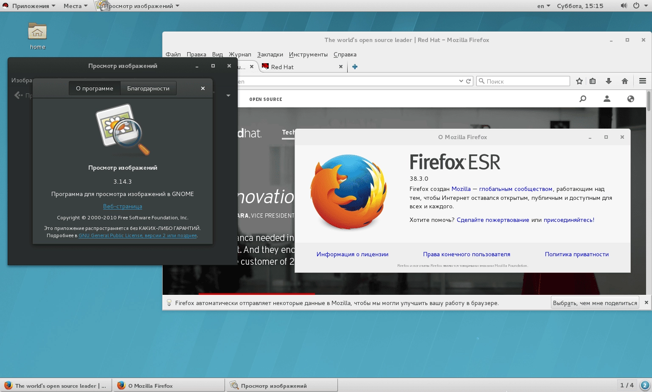This screenshot has width=652, height=392.
Task: Switch to О Mozilla Firefox taskbar window
Action: (x=169, y=385)
